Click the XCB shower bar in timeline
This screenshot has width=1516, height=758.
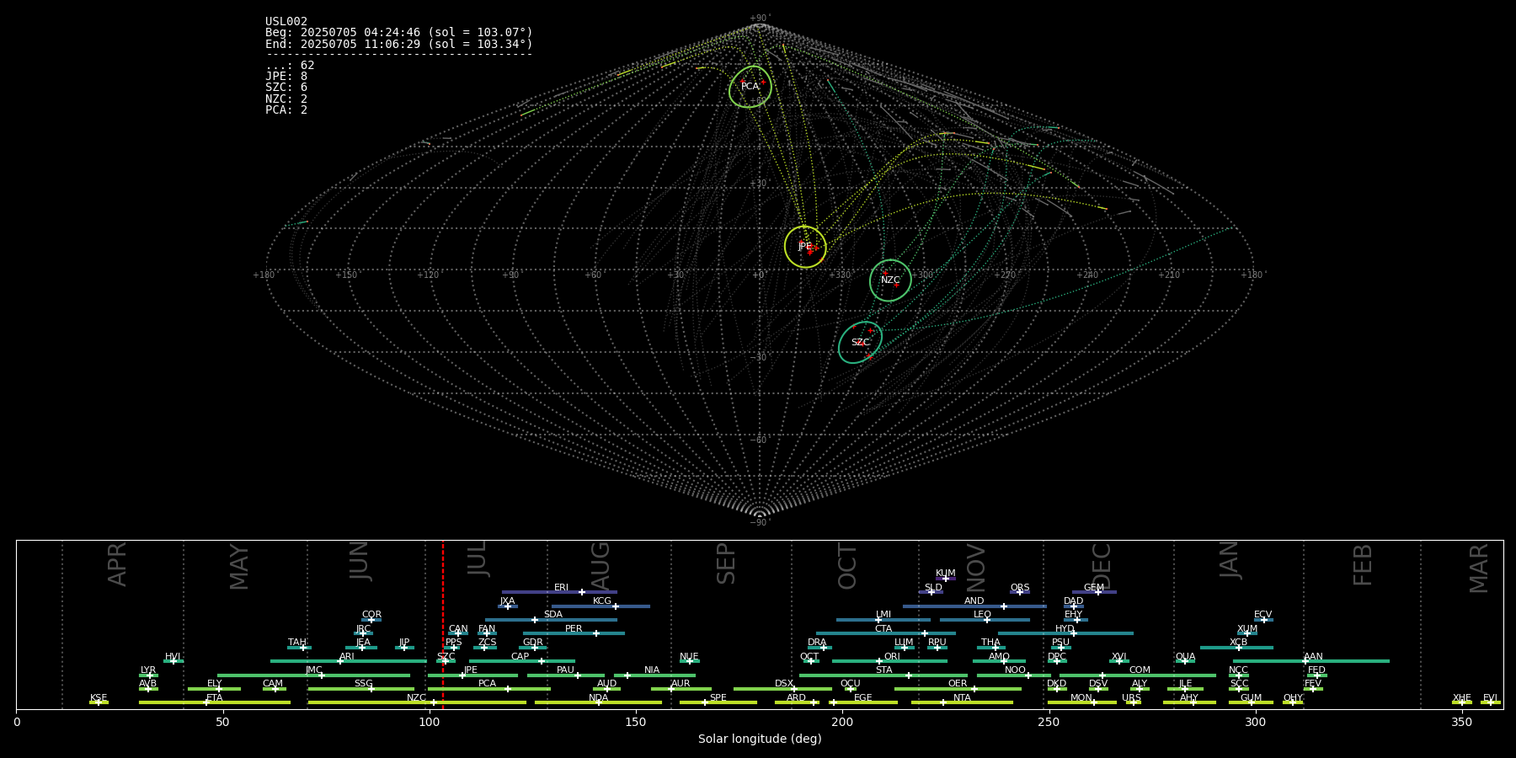click(1236, 648)
